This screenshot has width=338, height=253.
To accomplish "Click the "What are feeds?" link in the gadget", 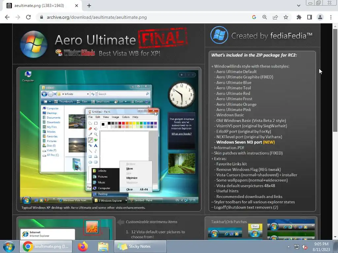I will click(x=182, y=134).
